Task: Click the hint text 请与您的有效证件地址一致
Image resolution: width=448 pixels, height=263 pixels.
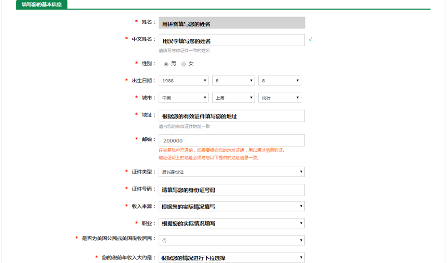Action: [184, 126]
